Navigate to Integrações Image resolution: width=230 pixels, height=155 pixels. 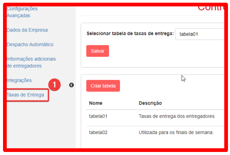(x=19, y=80)
